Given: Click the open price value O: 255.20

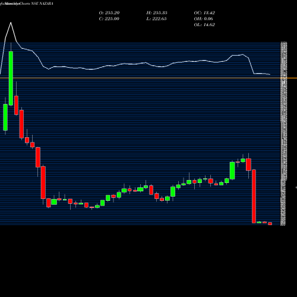Looking at the screenshot, I should (109, 12).
